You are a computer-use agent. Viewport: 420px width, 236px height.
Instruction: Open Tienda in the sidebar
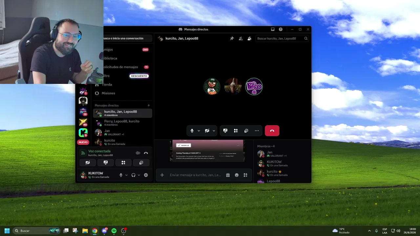point(123,84)
